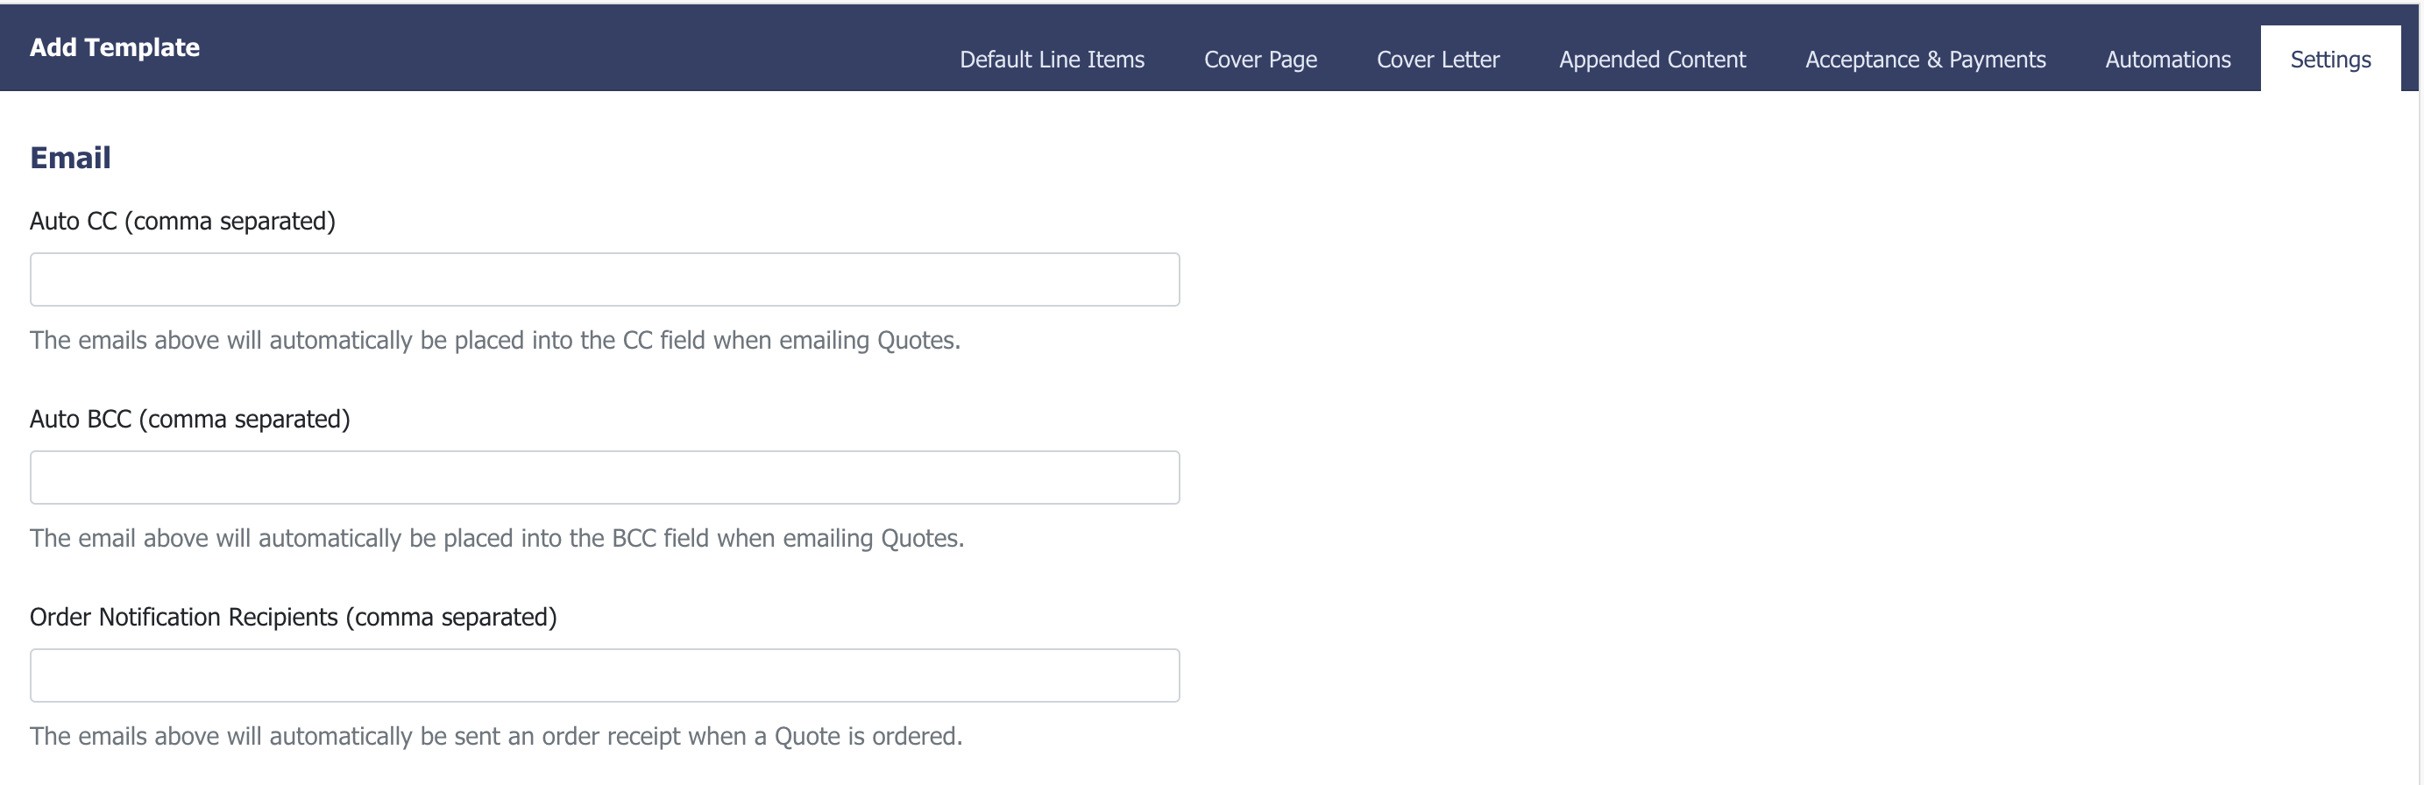
Task: Click the BCC field help text
Action: coord(497,537)
